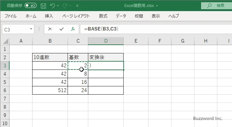This screenshot has width=232, height=127.
Task: Open the Excel関数用.xlsx file name dropdown
Action: (x=157, y=6)
